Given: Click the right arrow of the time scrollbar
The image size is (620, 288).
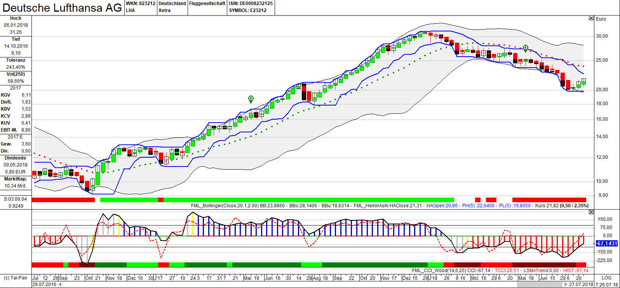Looking at the screenshot, I should click(566, 285).
